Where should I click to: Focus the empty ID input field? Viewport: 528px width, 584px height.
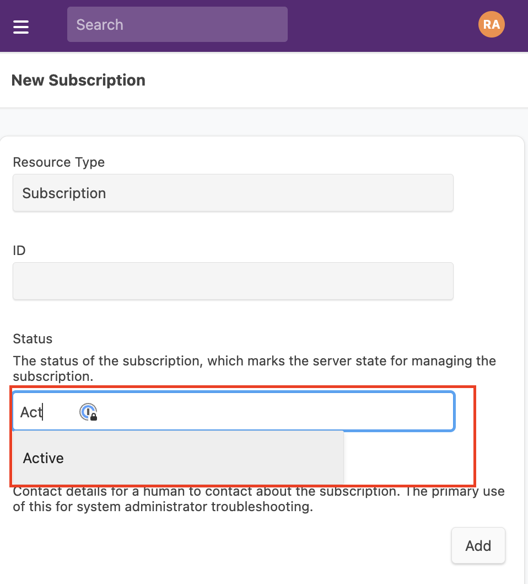click(231, 280)
